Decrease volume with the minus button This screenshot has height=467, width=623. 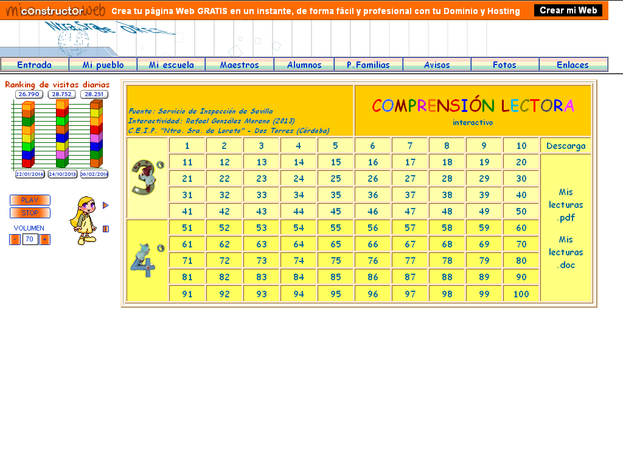coord(15,240)
